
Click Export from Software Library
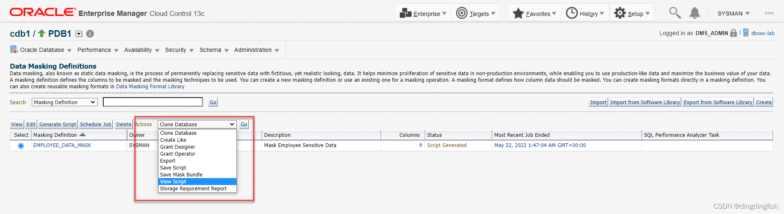(x=718, y=103)
